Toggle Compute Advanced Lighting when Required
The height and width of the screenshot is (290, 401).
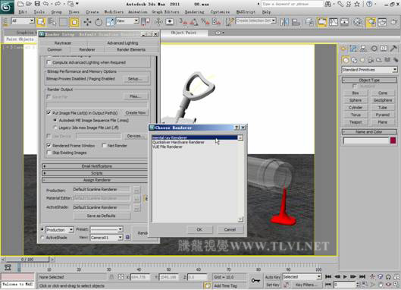point(49,62)
